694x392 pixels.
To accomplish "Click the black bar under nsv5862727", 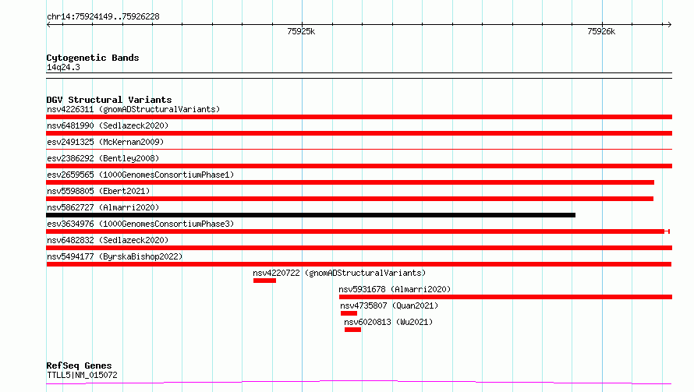I will (x=310, y=215).
